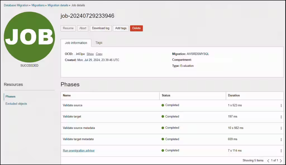This screenshot has height=165, width=286.
Task: Open actions menu for Validate source row
Action: 281,105
